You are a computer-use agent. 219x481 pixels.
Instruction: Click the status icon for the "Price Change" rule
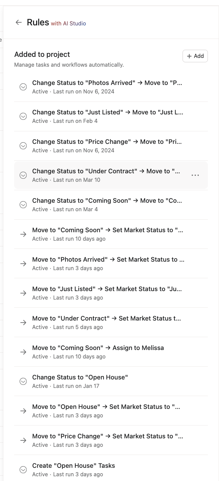pyautogui.click(x=23, y=146)
